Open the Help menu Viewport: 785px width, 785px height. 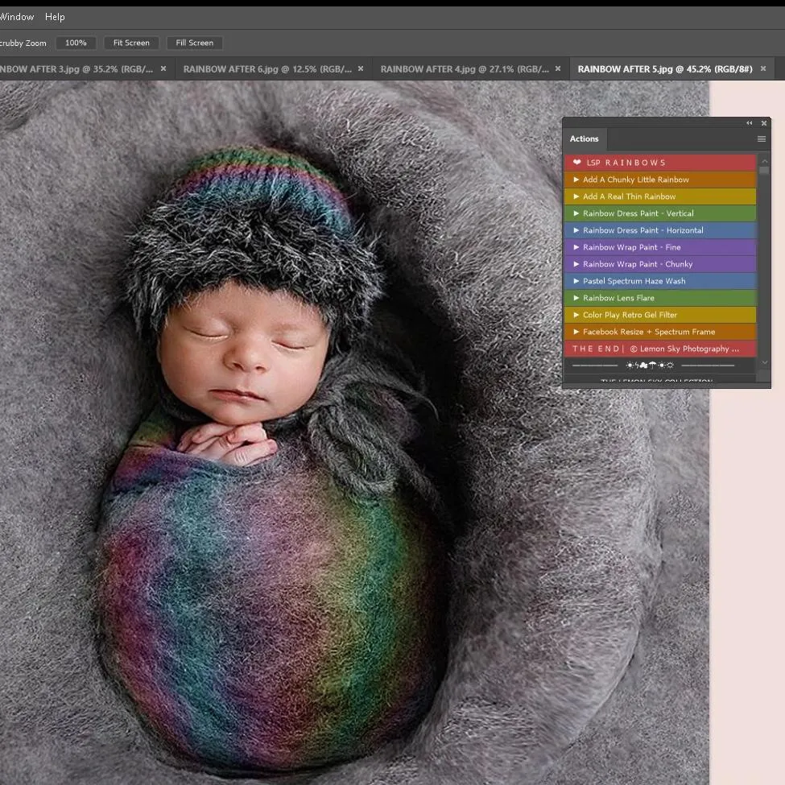click(x=55, y=17)
